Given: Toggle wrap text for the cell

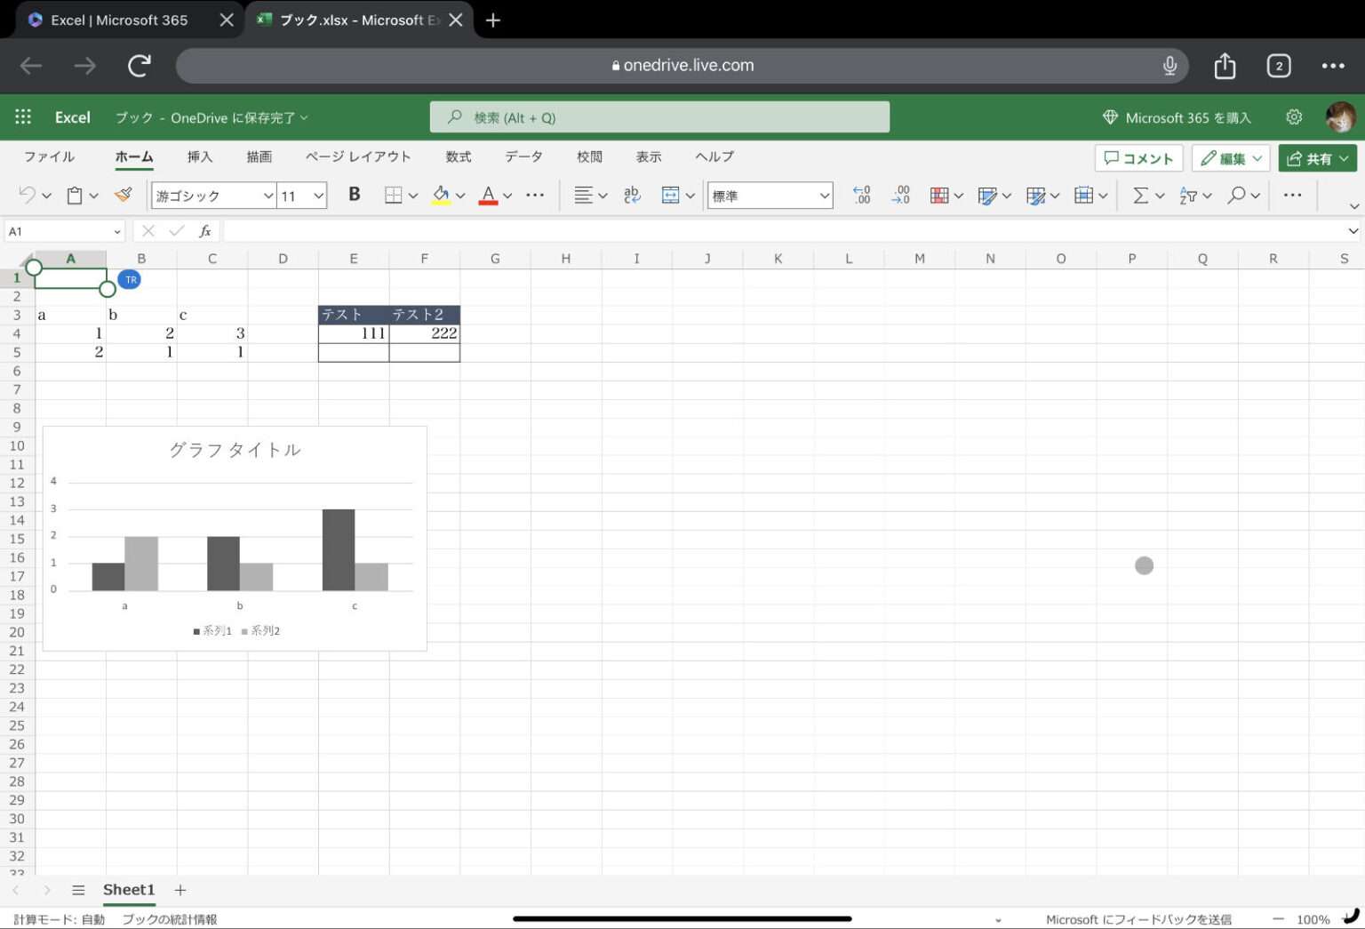Looking at the screenshot, I should pos(632,195).
